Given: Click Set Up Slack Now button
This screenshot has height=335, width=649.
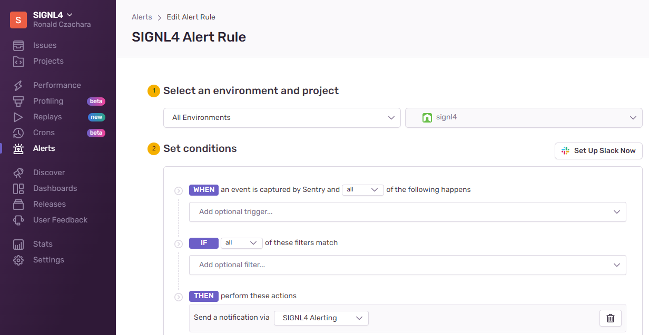Looking at the screenshot, I should [x=598, y=151].
